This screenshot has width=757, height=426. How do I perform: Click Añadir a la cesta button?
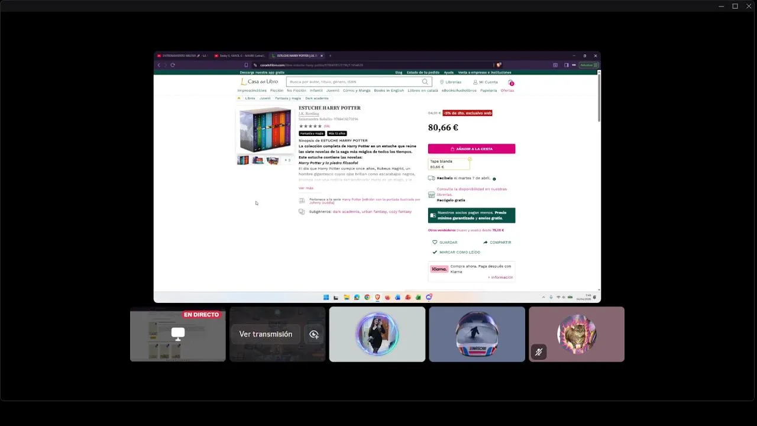tap(471, 149)
